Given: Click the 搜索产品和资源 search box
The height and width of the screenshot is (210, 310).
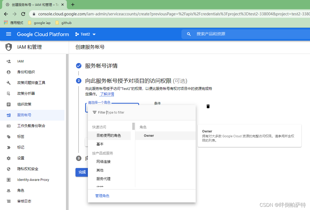Looking at the screenshot, I should coord(246,34).
